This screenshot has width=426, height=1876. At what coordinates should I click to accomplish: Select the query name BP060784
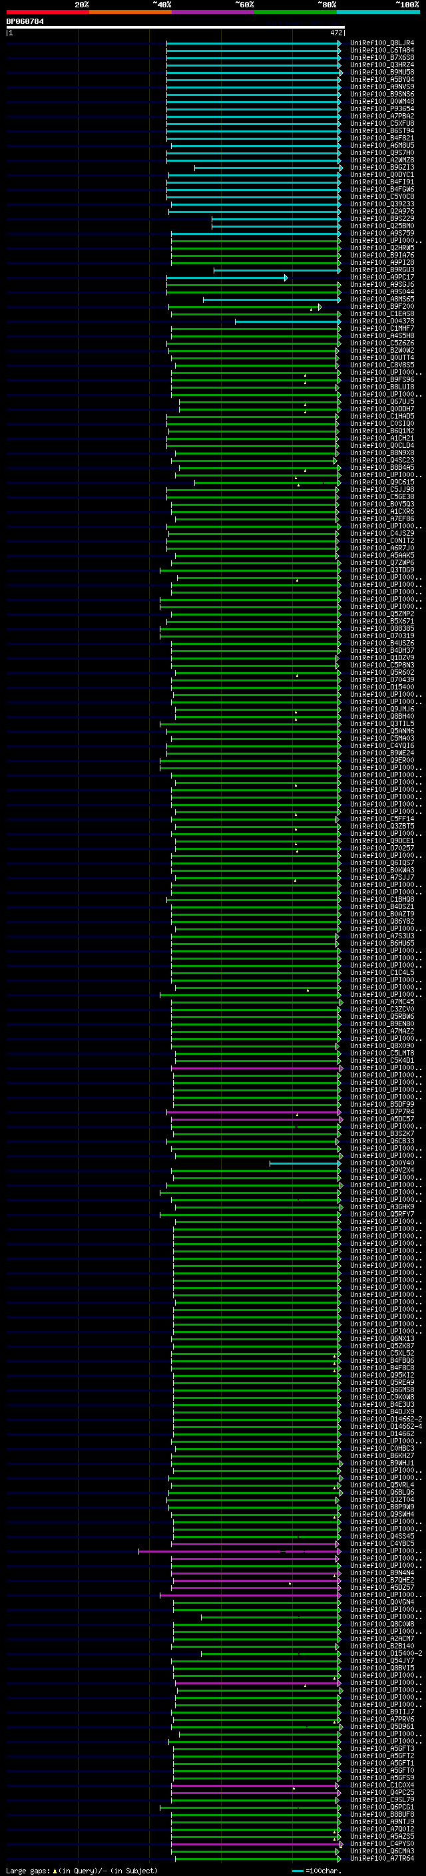(25, 22)
